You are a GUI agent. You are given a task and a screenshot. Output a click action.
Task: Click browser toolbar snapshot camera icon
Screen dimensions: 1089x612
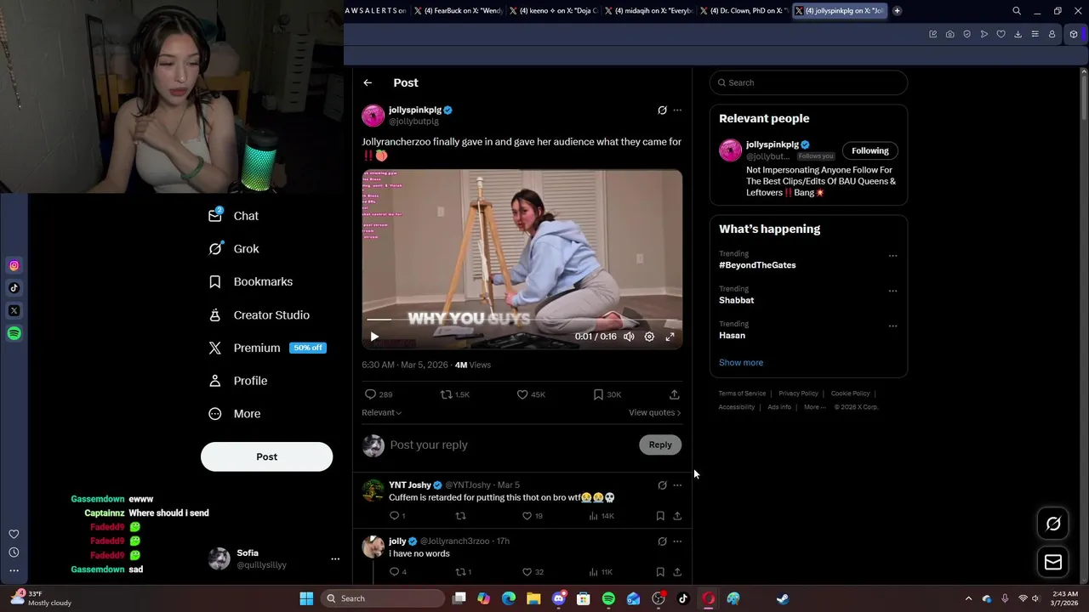[x=949, y=35]
